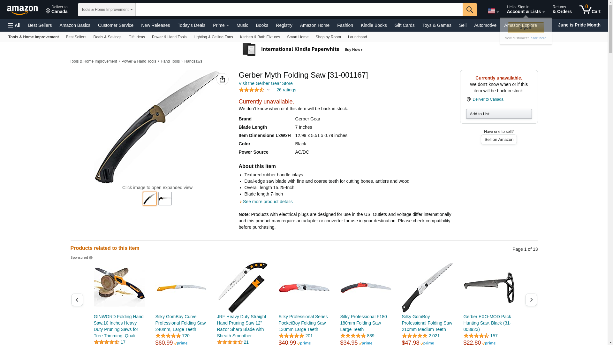
Task: Expand See more product details
Action: 268,202
